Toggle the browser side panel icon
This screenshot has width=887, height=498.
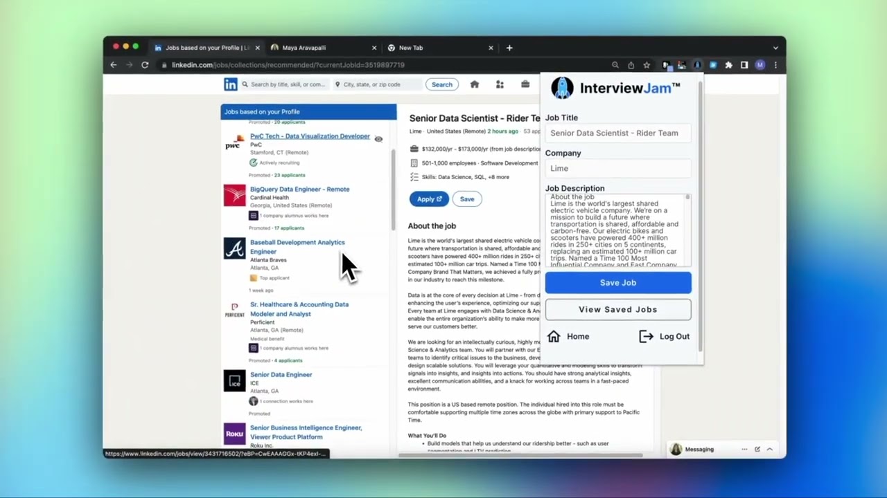click(744, 65)
